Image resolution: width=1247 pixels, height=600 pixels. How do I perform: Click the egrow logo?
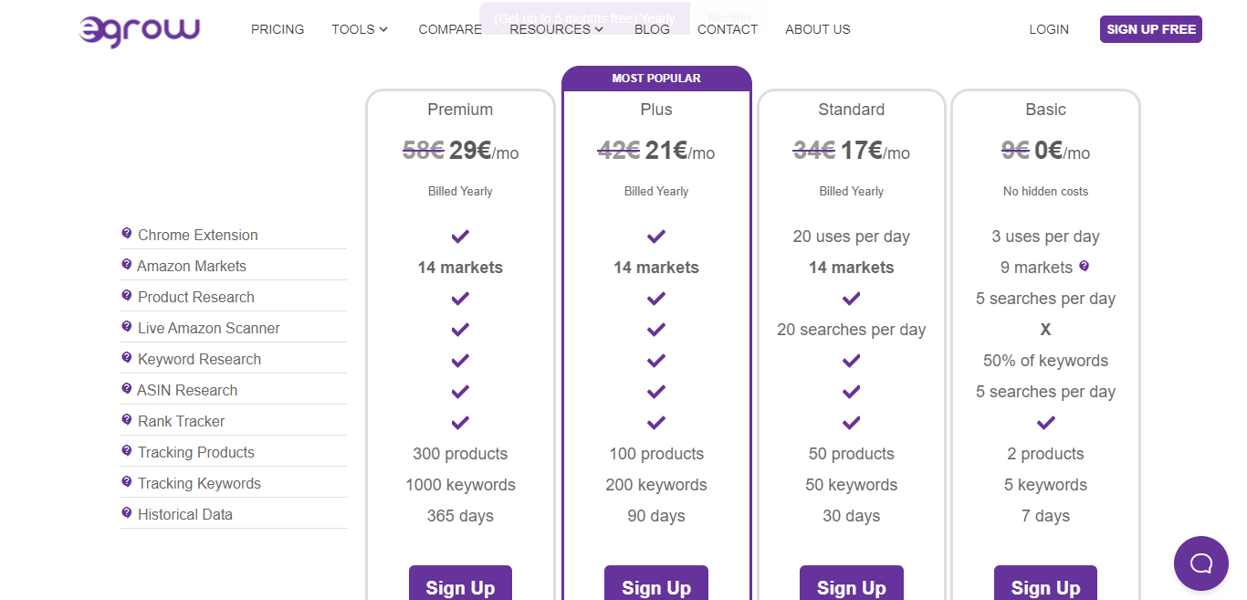(140, 31)
